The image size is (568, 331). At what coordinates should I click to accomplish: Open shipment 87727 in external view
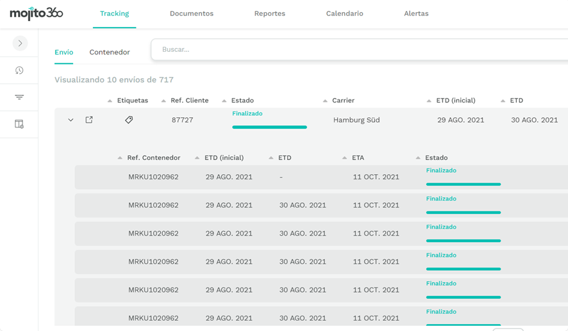(x=89, y=120)
